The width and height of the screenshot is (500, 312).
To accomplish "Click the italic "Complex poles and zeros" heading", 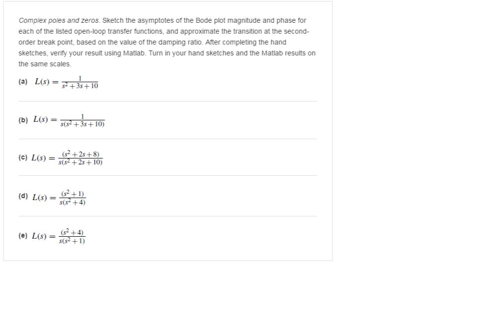I will point(60,20).
